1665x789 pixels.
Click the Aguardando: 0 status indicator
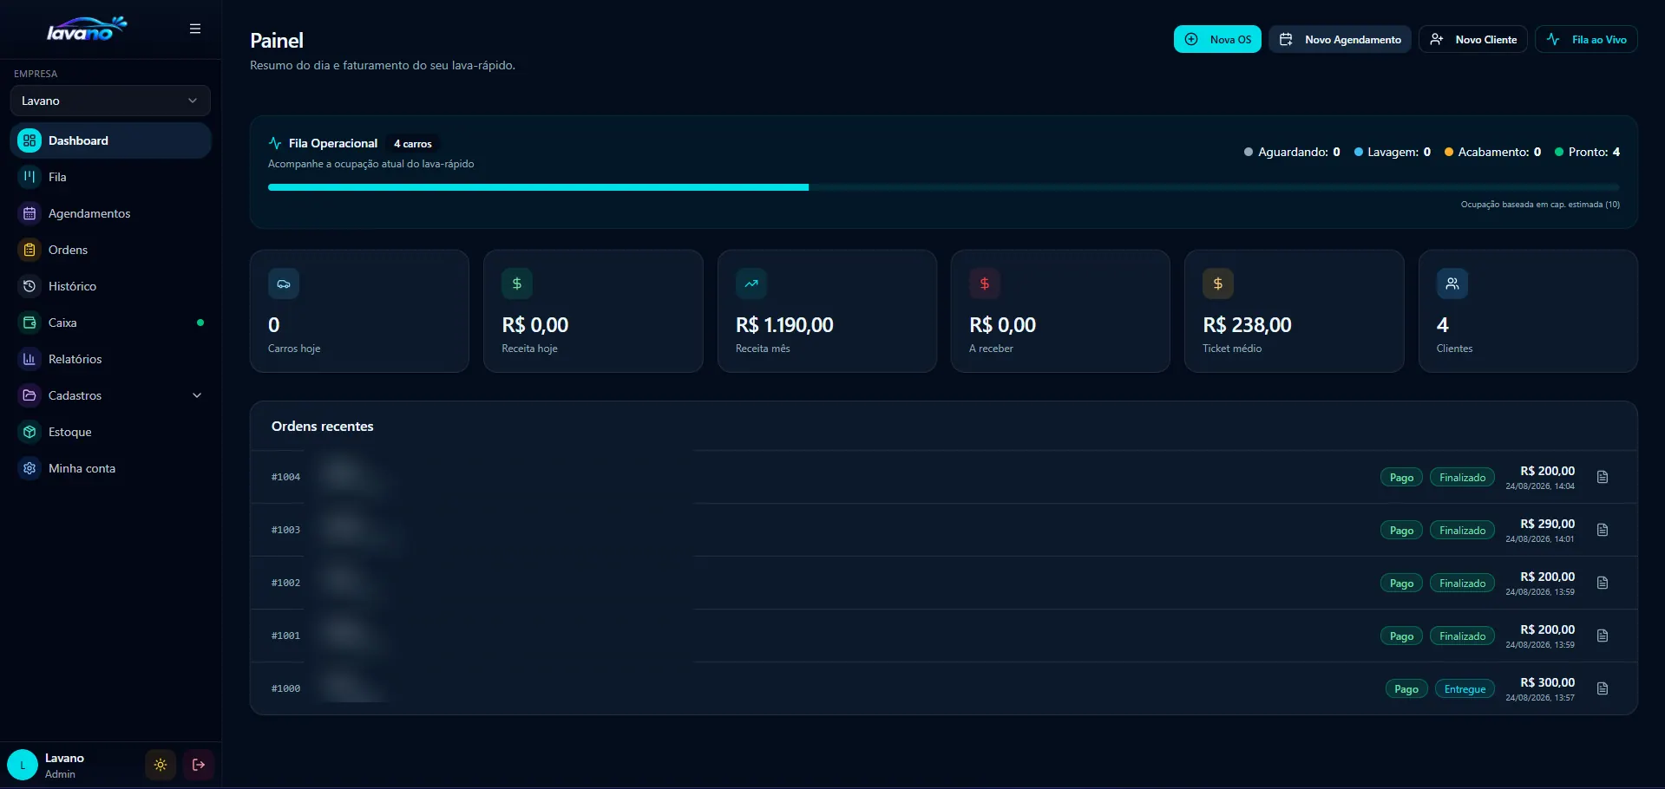(1292, 152)
